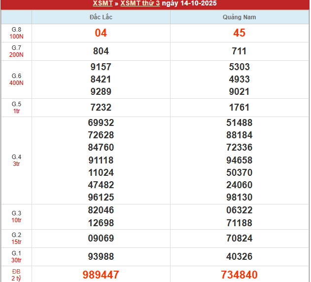Select the Đắc Lắc column header
Screen dimensions: 311x282
101,17
